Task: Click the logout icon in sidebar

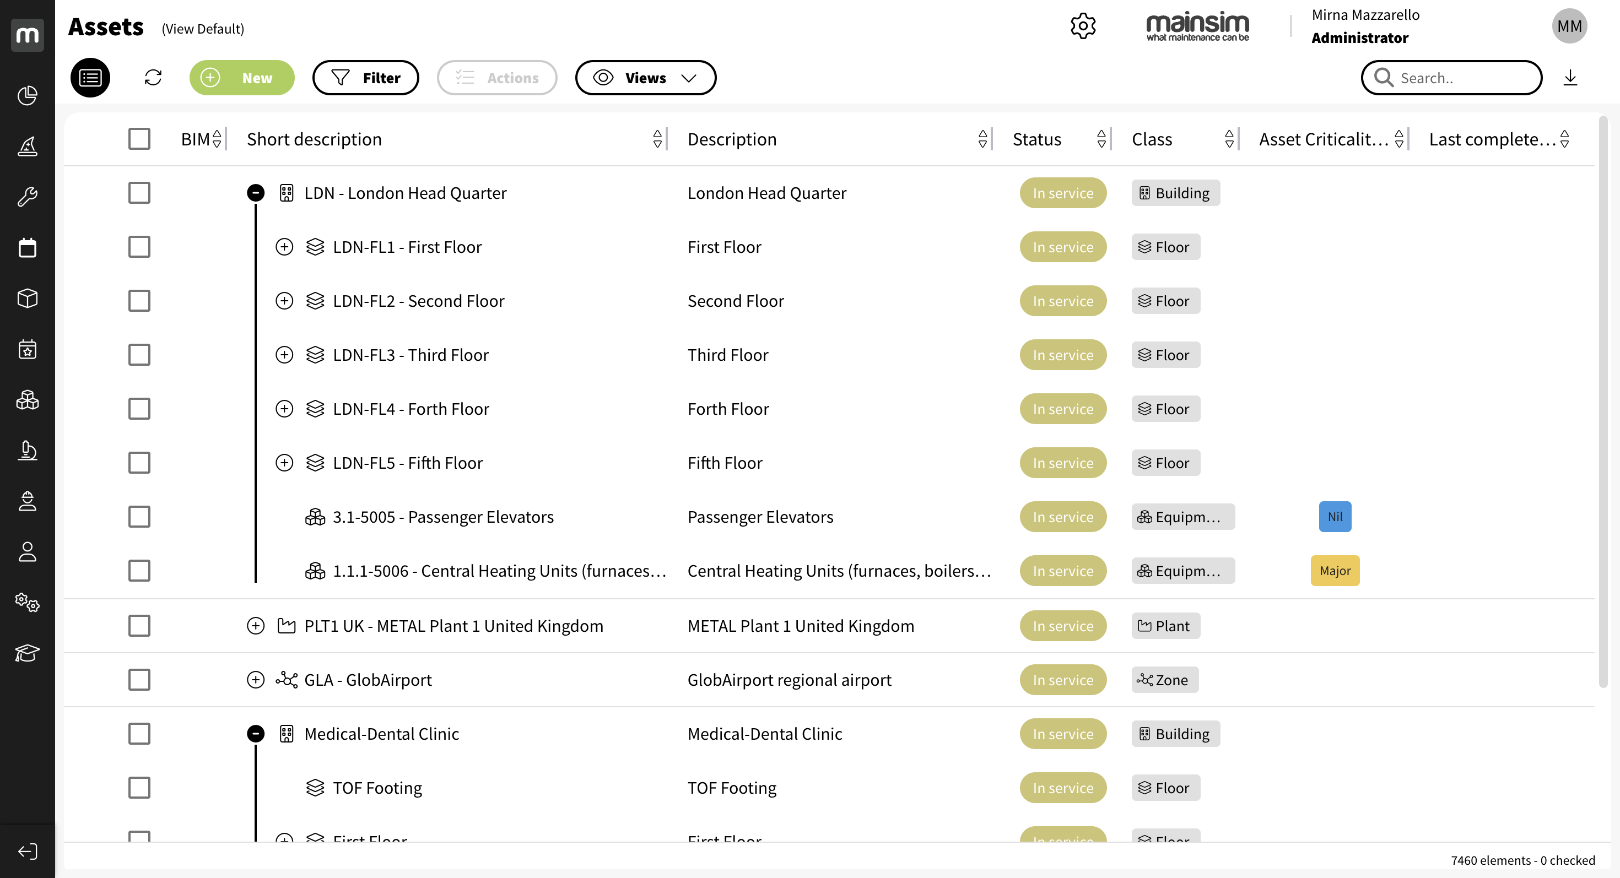Action: click(x=27, y=851)
